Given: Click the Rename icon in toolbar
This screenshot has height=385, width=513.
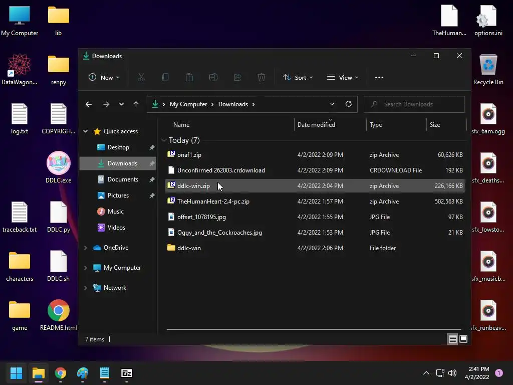Looking at the screenshot, I should click(x=213, y=77).
